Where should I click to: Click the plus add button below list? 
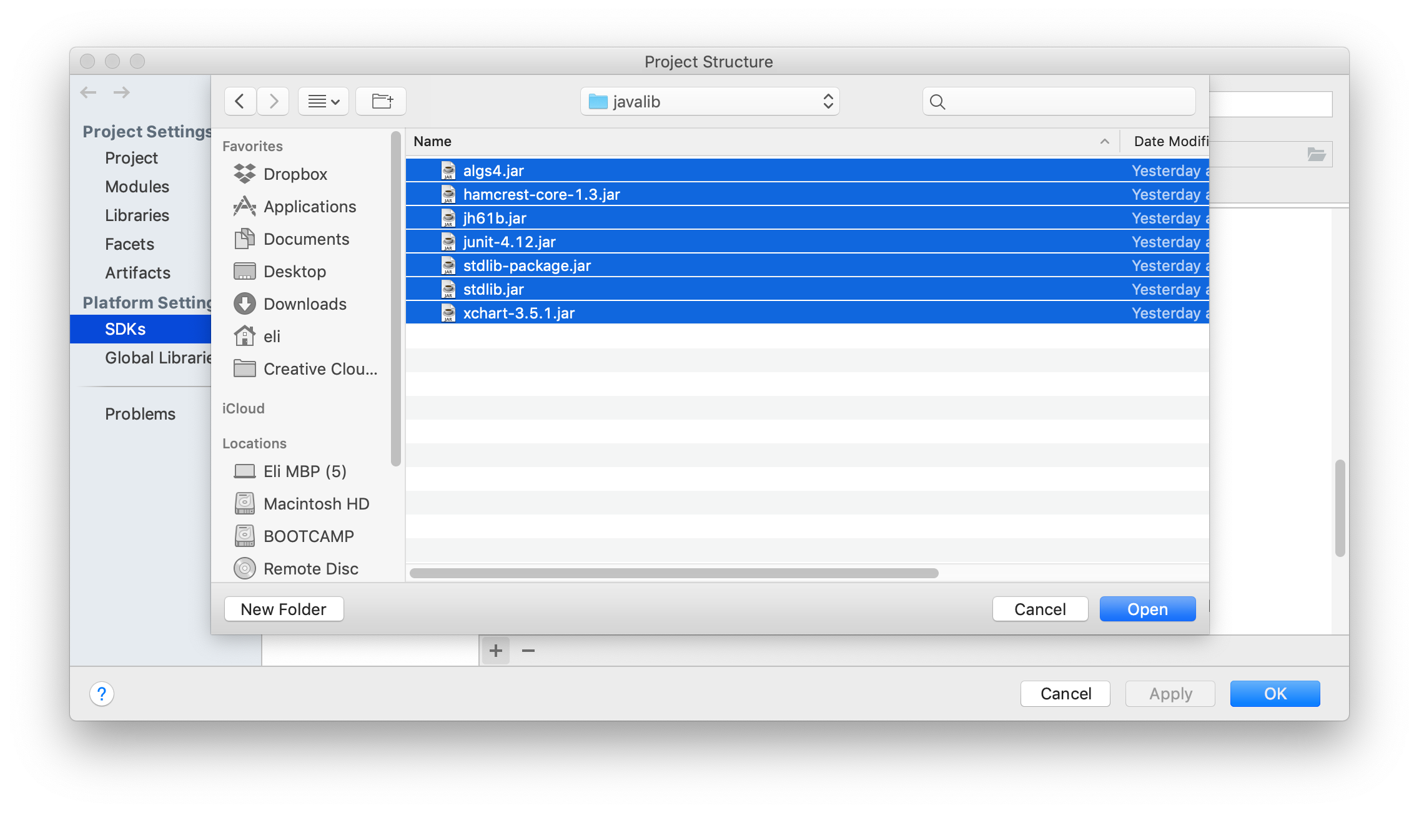[496, 651]
